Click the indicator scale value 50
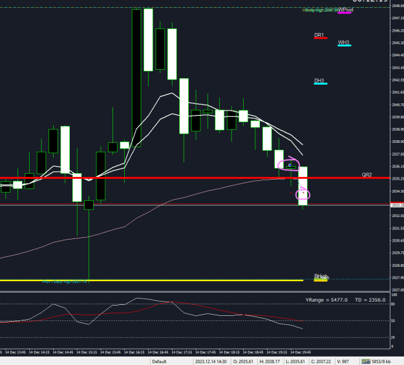Screen dimensions: 404x365 pyautogui.click(x=393, y=321)
